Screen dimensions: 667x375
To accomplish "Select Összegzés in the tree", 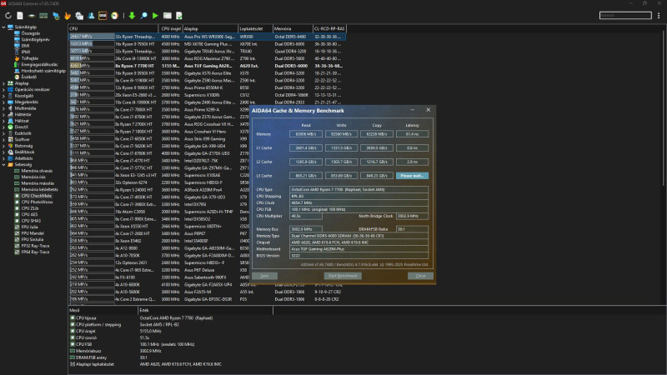I will 30,33.
